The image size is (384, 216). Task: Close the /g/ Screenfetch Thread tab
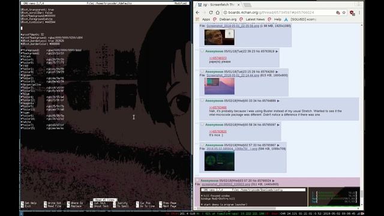pyautogui.click(x=239, y=5)
